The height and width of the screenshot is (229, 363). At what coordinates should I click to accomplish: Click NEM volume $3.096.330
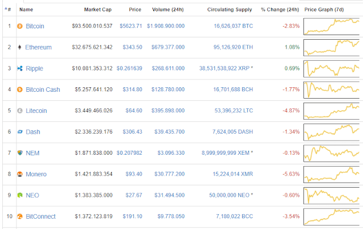tap(171, 153)
